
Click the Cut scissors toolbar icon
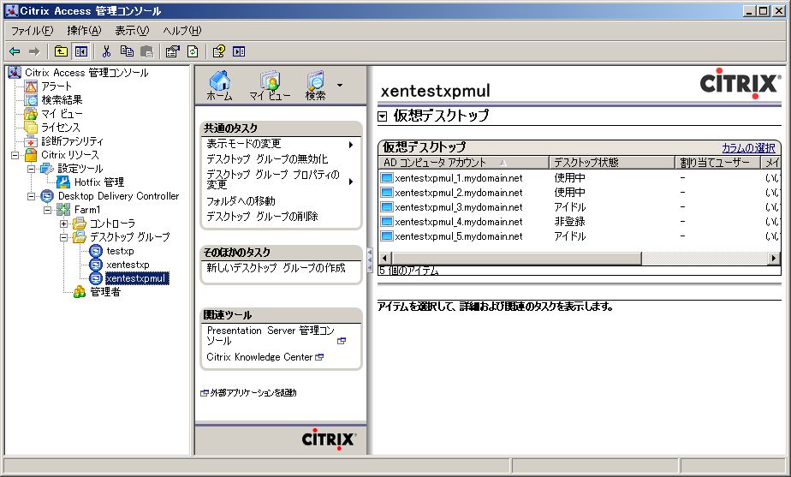point(106,51)
